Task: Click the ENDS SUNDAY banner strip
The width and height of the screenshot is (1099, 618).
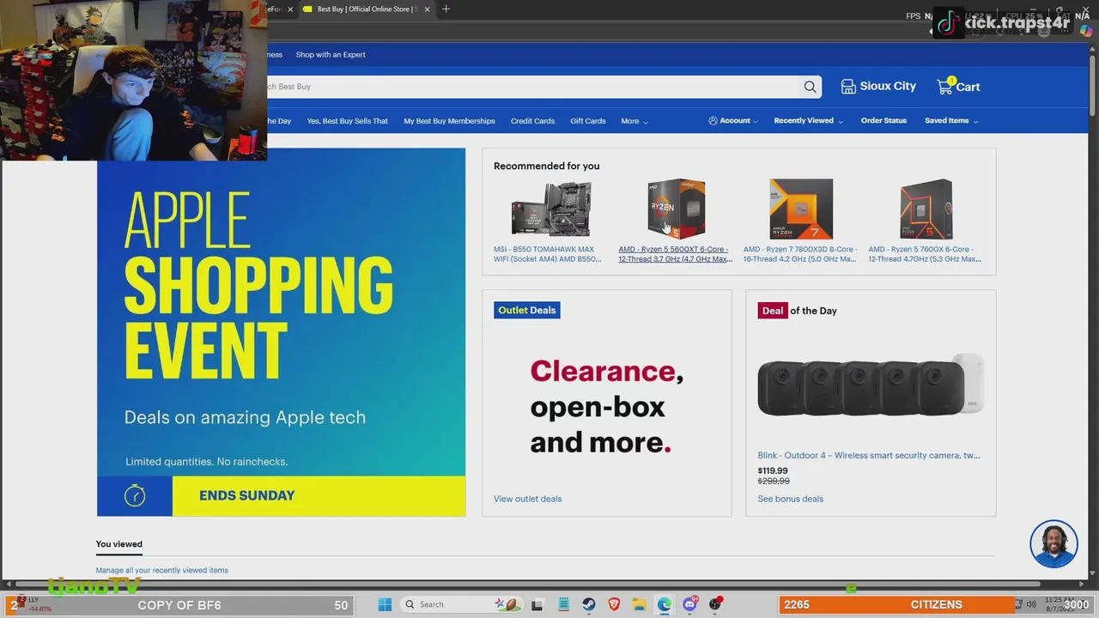Action: (x=319, y=496)
